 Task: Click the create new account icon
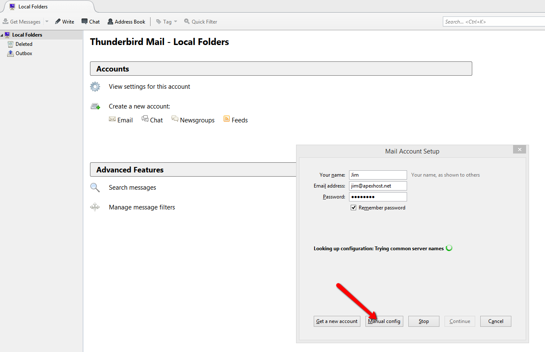point(95,106)
